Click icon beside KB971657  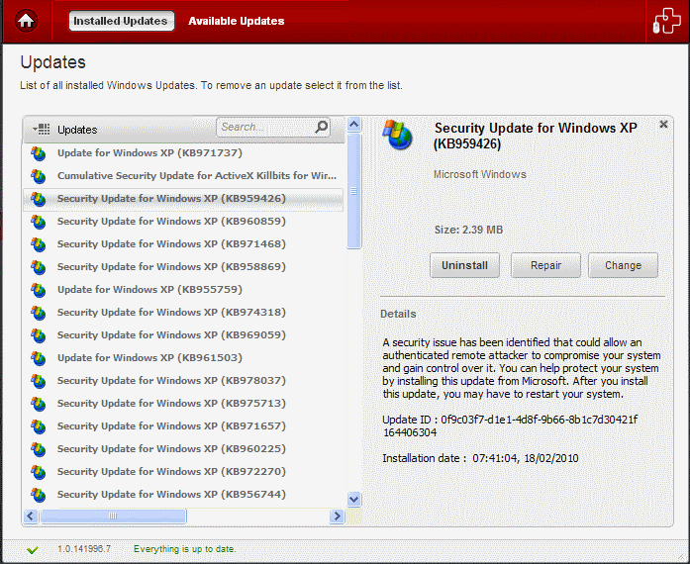39,426
